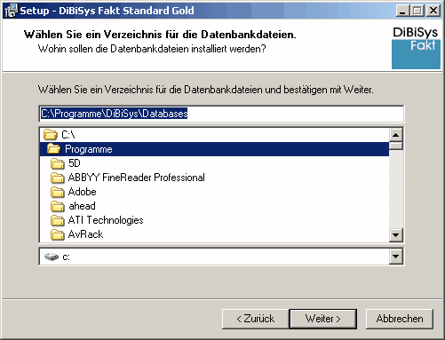Select the Adobe folder name in list
This screenshot has height=340, width=445.
tap(83, 192)
